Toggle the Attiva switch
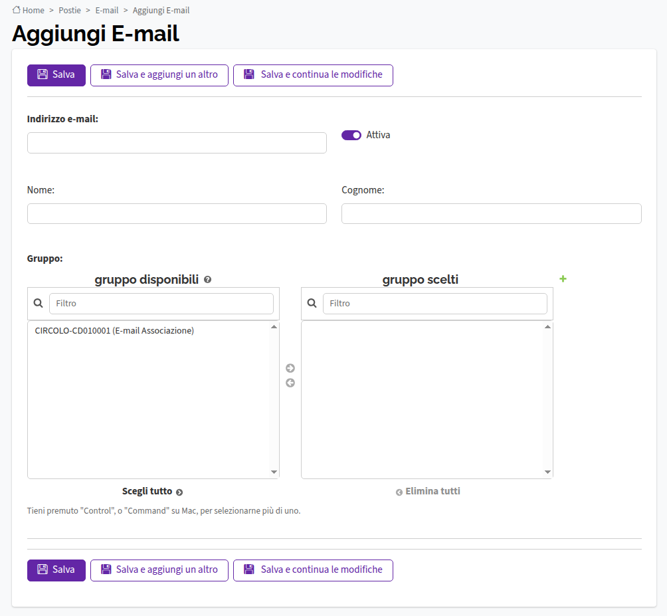This screenshot has height=616, width=667. pyautogui.click(x=351, y=135)
